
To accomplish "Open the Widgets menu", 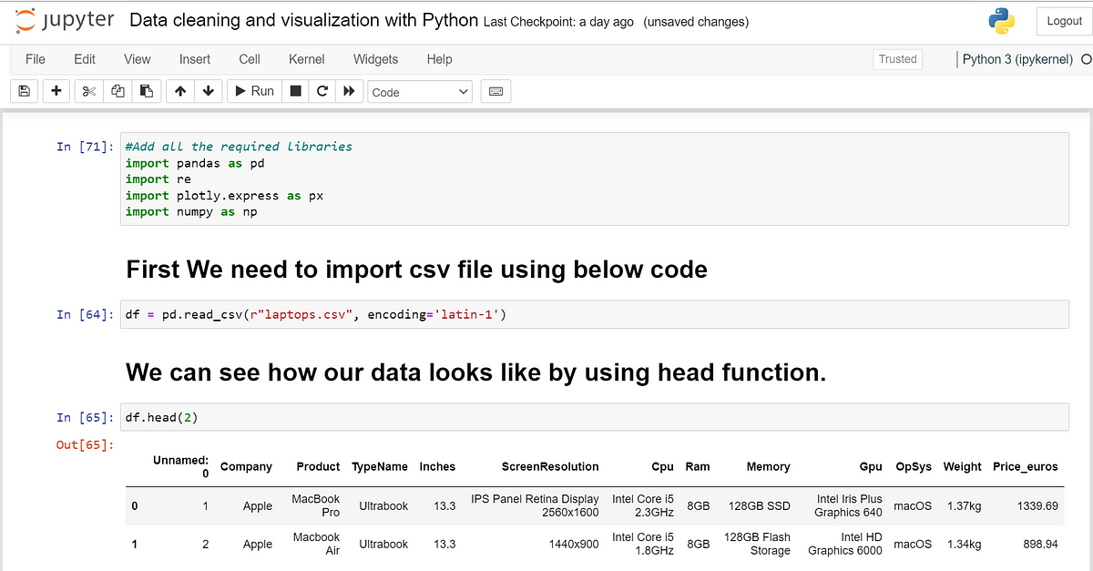I will point(375,59).
